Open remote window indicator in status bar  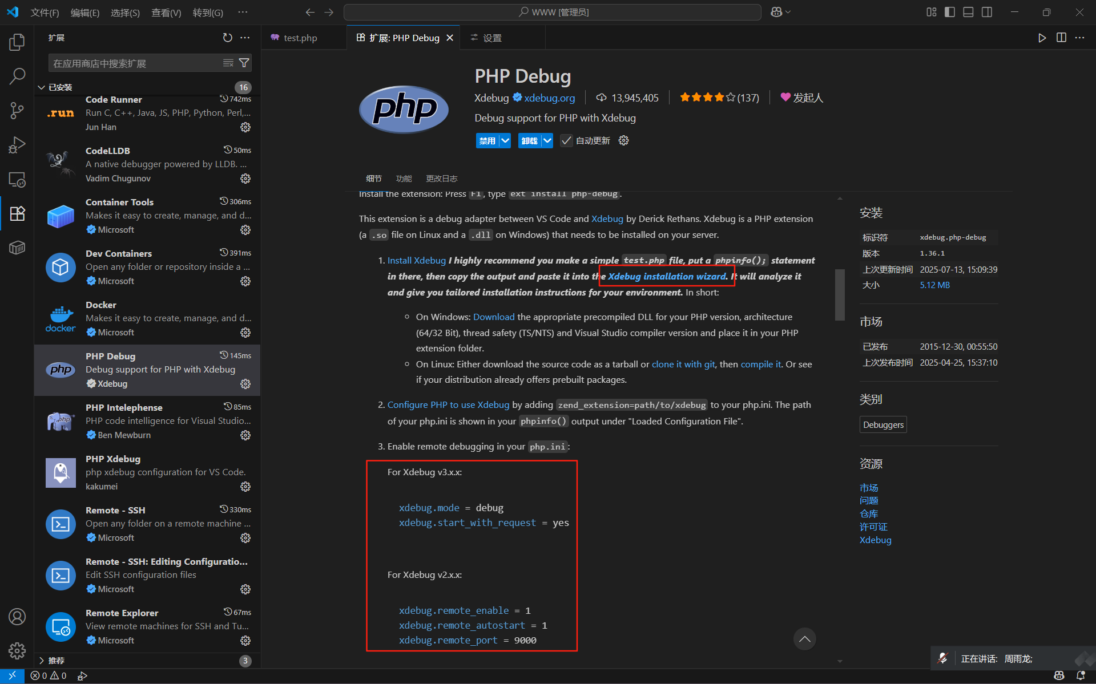[x=12, y=675]
